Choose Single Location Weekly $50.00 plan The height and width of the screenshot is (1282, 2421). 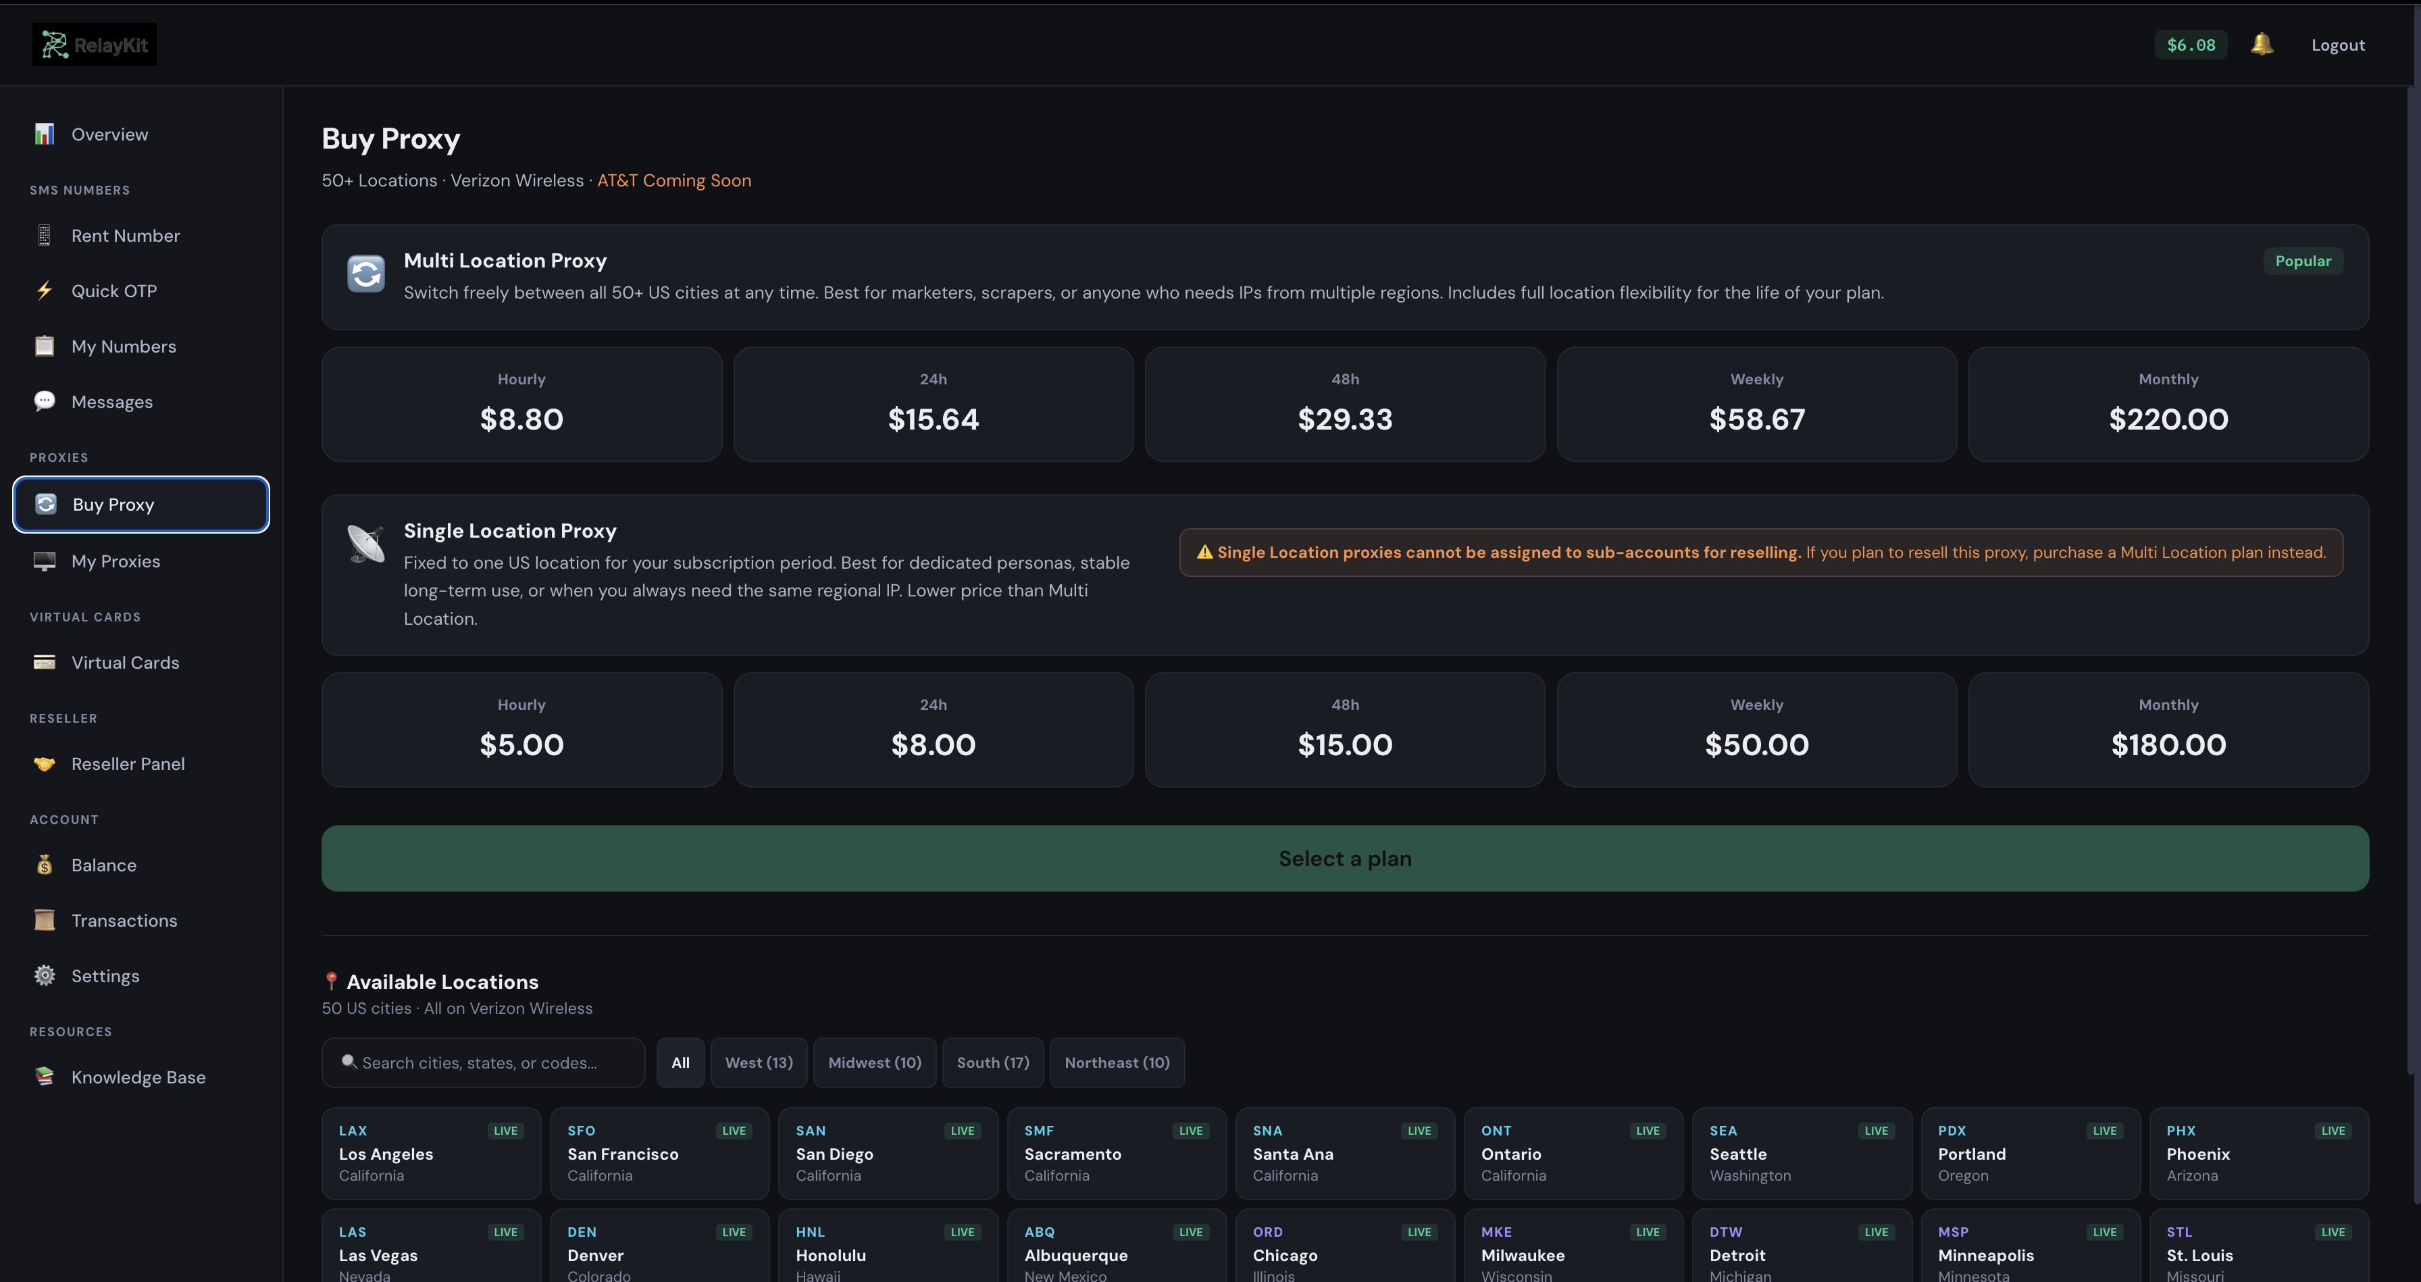point(1756,729)
